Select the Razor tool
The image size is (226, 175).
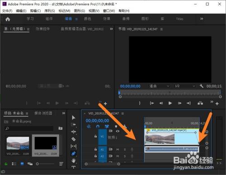[74, 139]
